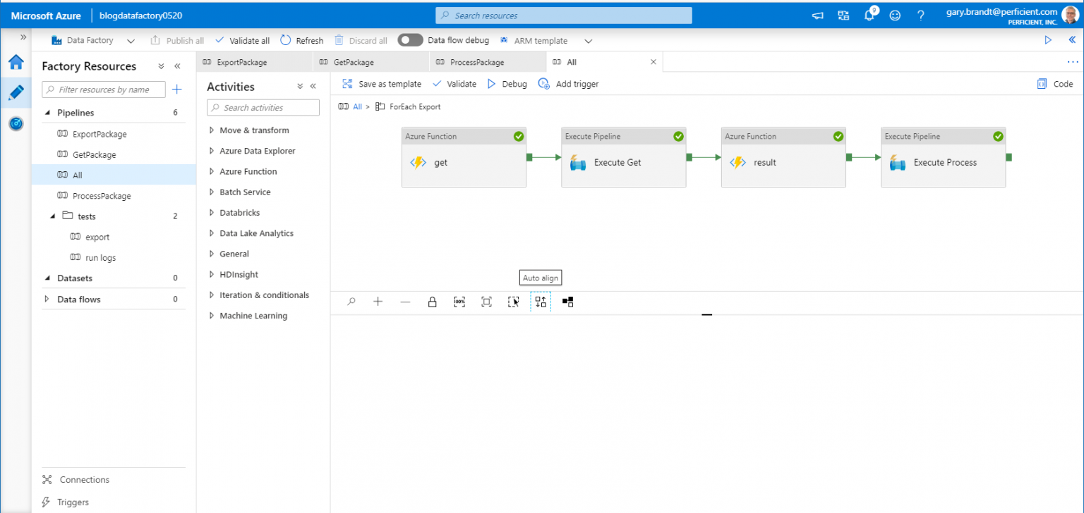Click the zoom to fit icon
Screen dimensions: 1084x513
pos(486,302)
